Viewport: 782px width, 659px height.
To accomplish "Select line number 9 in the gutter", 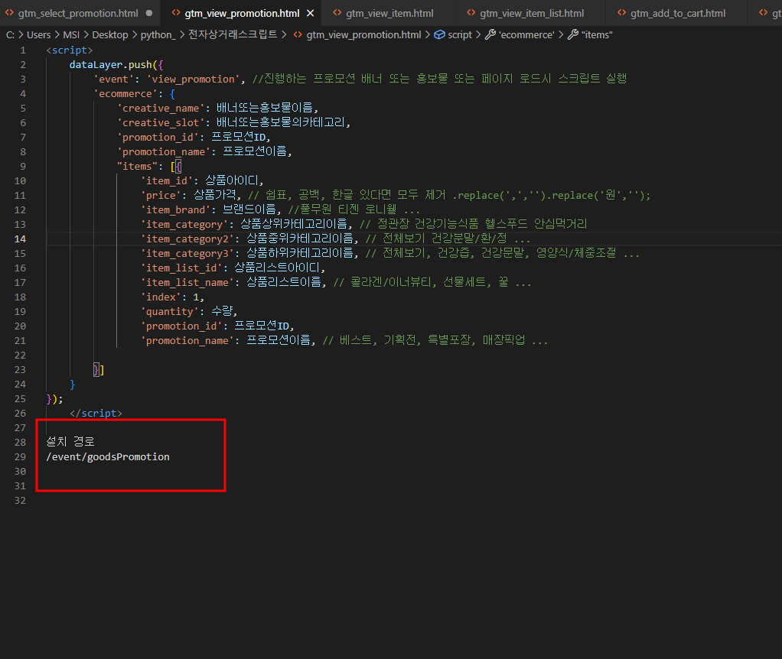I will click(23, 167).
